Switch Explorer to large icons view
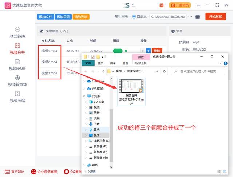Screen dimensions: 233x177 [x=225, y=172]
